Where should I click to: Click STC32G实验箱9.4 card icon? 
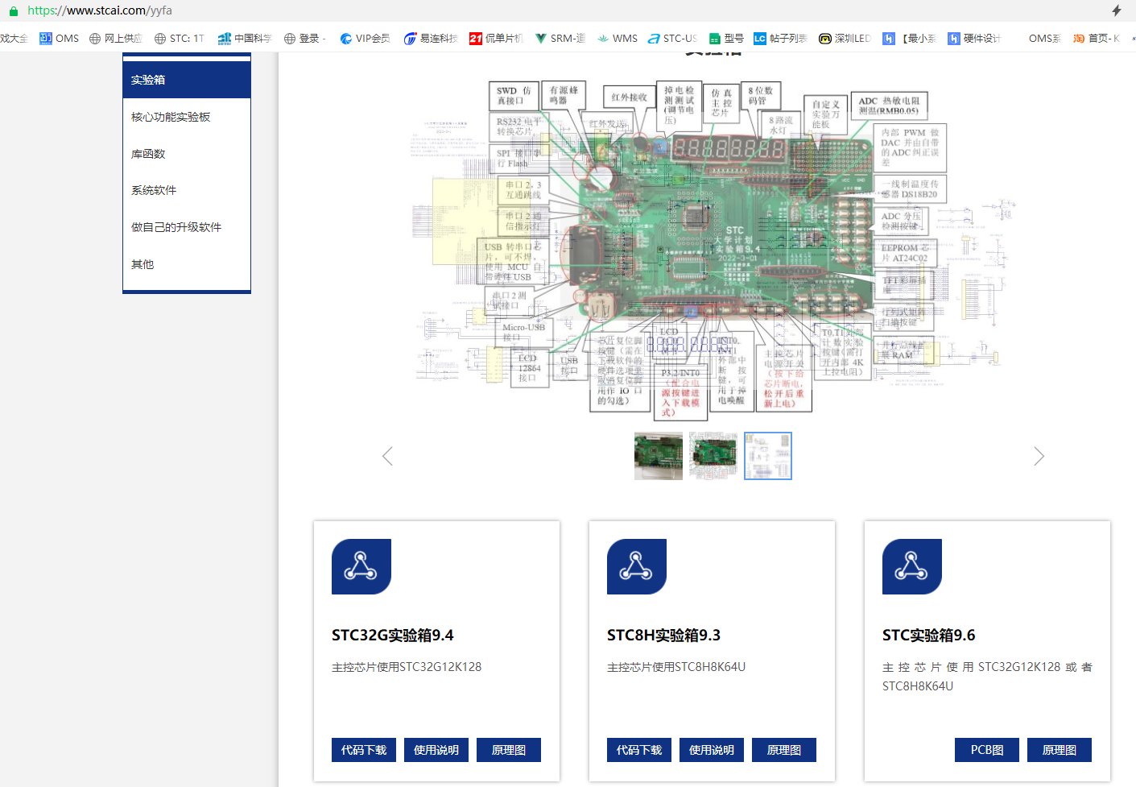click(x=361, y=566)
